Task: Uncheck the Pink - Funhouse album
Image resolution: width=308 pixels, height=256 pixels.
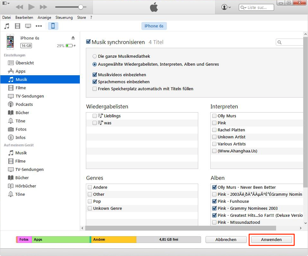Action: [214, 201]
